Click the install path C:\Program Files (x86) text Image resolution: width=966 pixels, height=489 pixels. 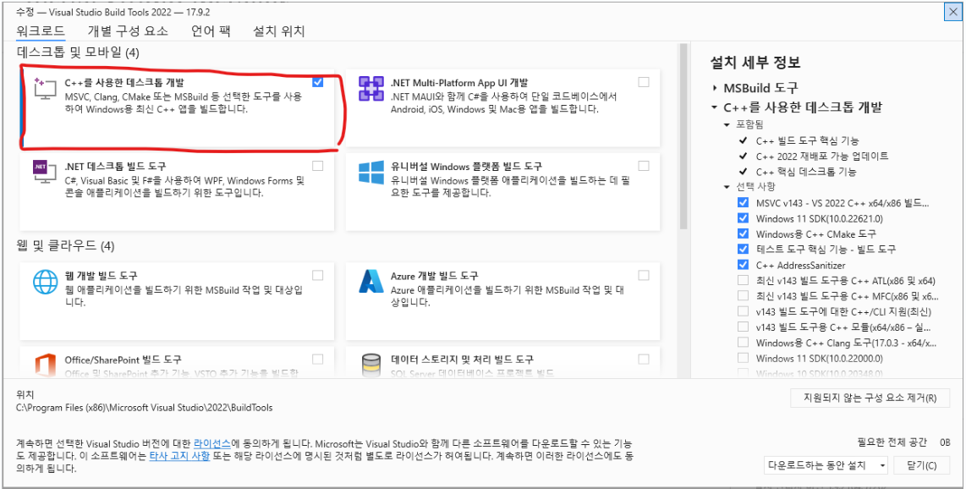click(x=145, y=407)
